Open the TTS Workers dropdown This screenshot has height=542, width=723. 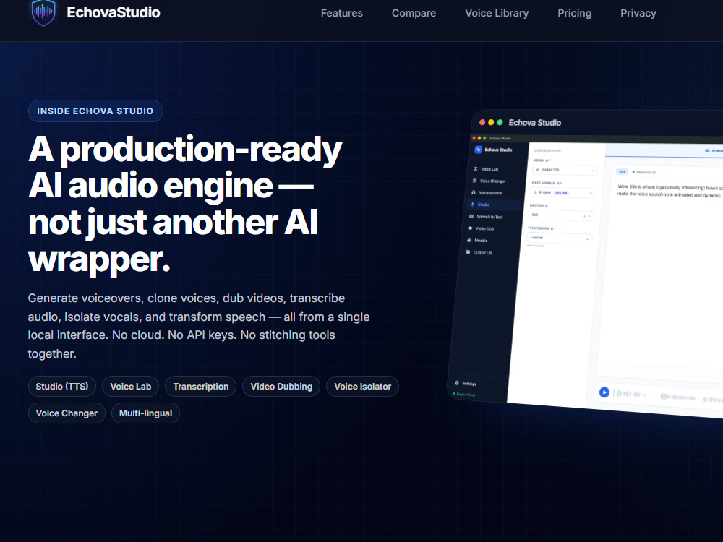click(x=560, y=238)
